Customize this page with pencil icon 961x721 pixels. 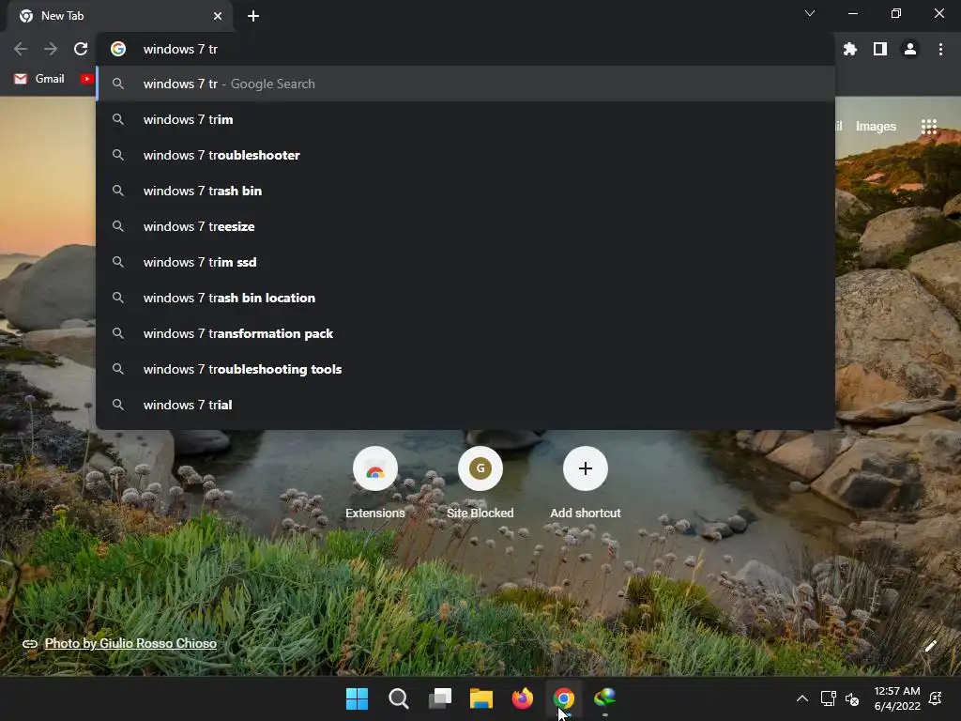click(930, 646)
